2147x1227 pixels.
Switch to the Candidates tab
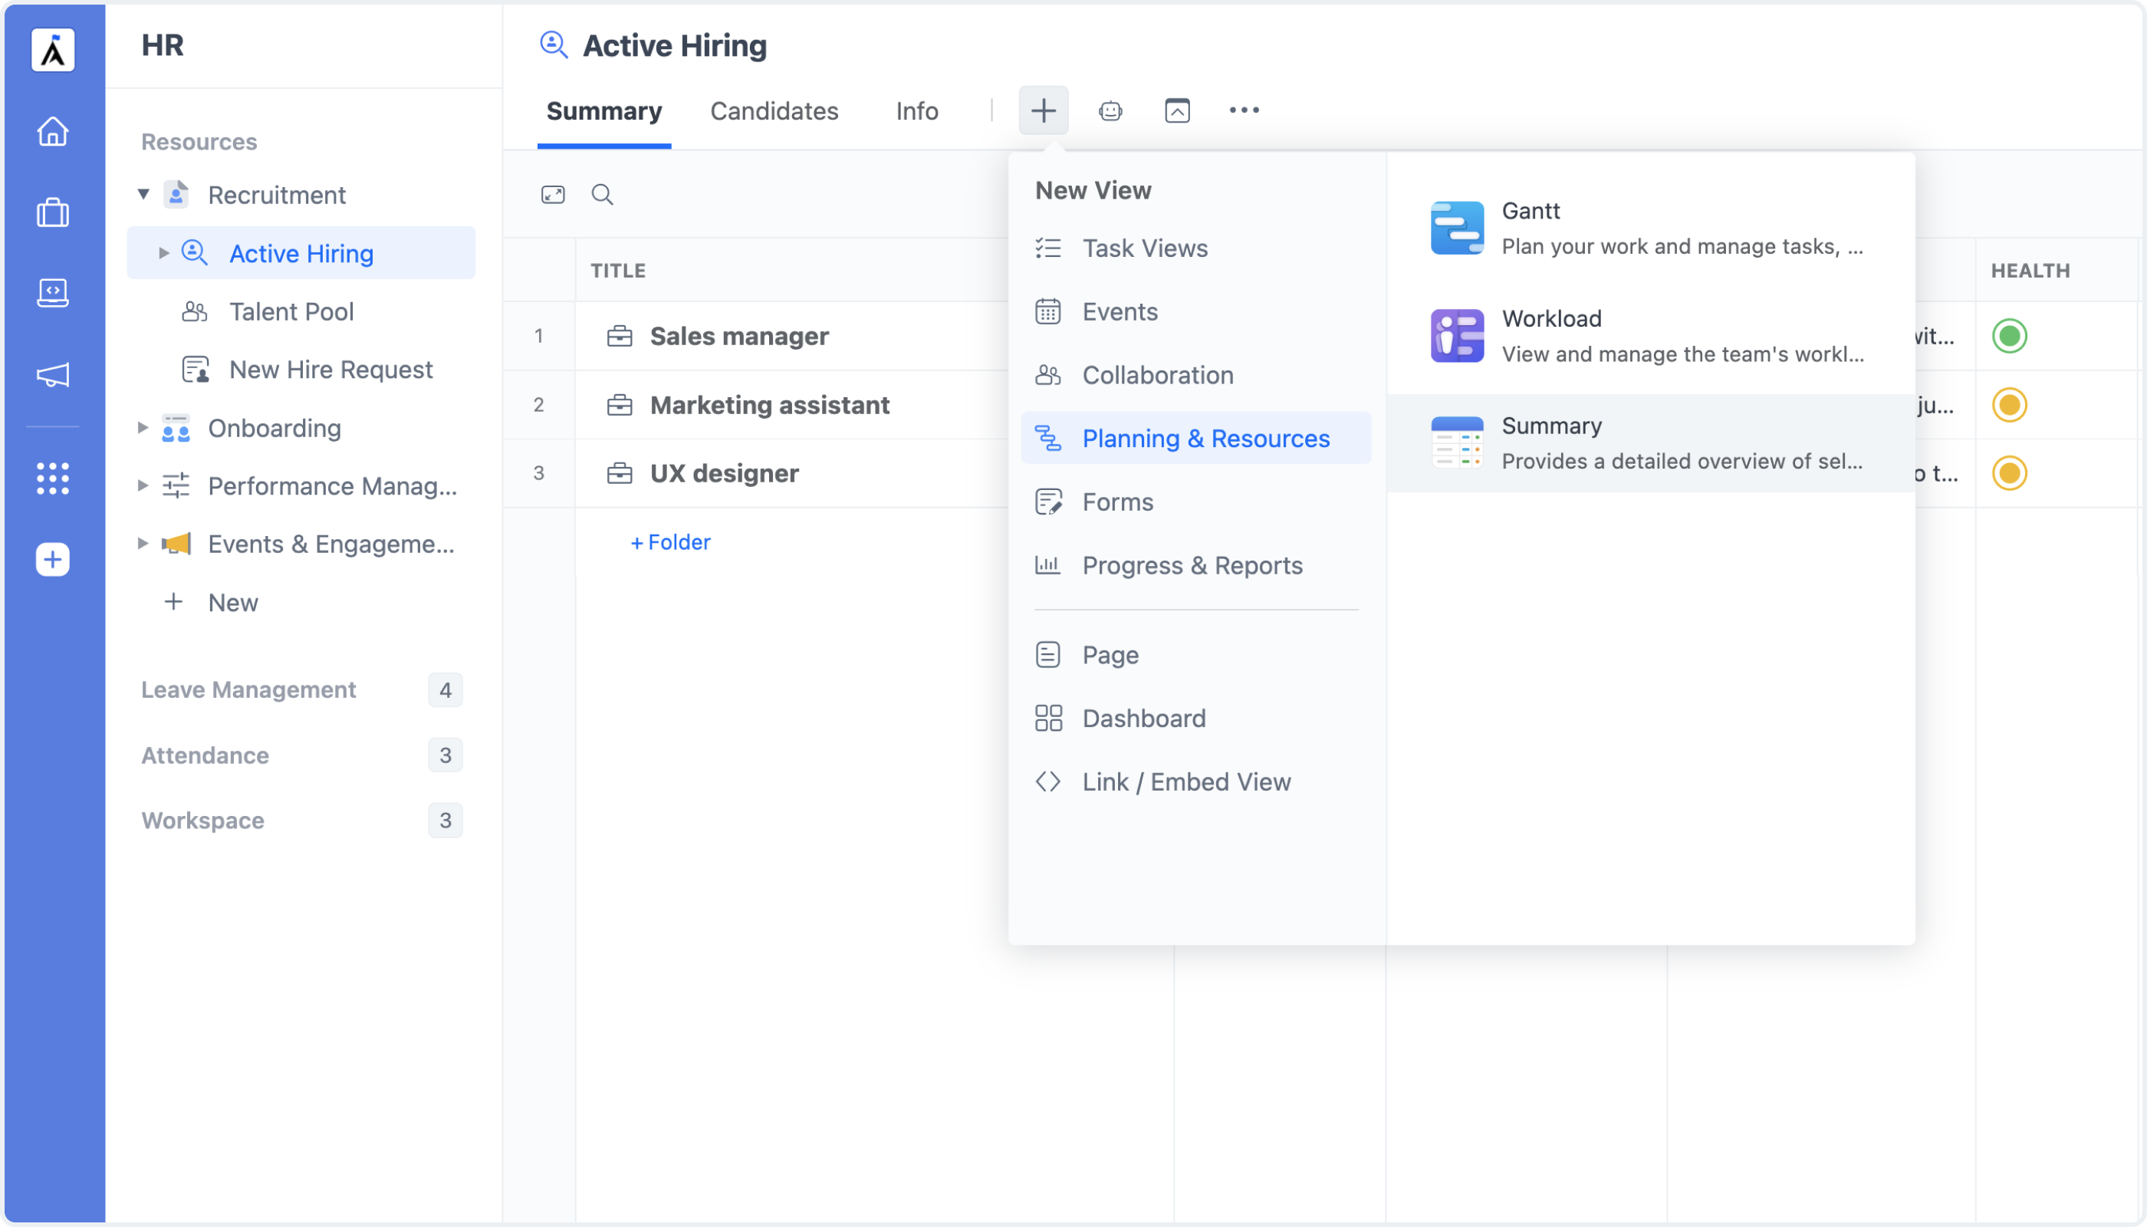774,111
